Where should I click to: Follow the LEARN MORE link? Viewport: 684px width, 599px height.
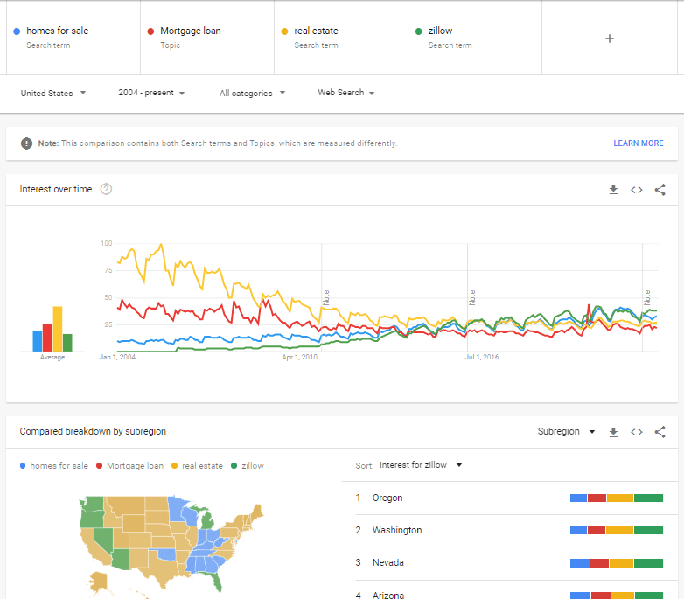pyautogui.click(x=639, y=143)
